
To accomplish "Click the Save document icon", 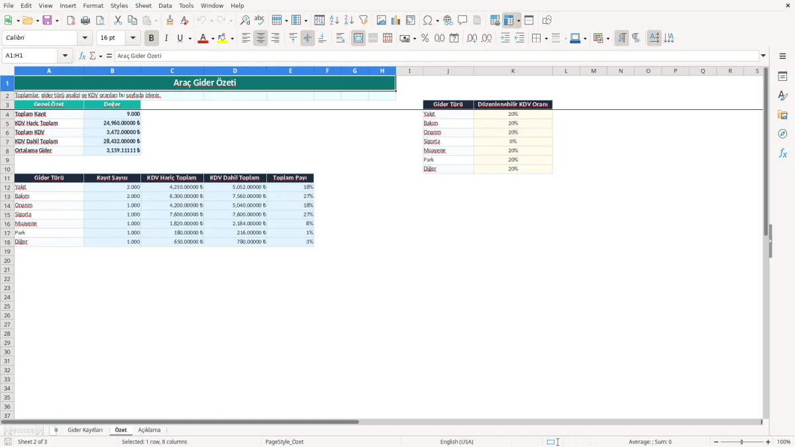I will [x=47, y=21].
